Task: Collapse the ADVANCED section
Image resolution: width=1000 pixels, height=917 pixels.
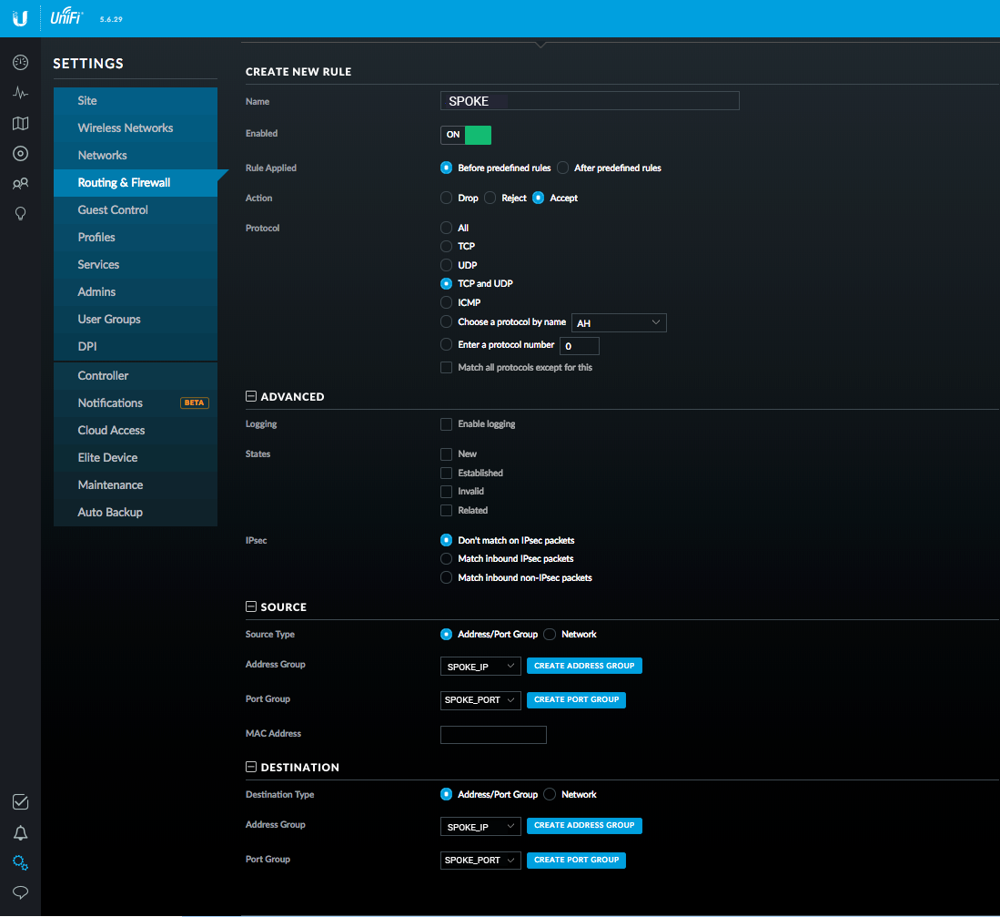Action: pos(251,396)
